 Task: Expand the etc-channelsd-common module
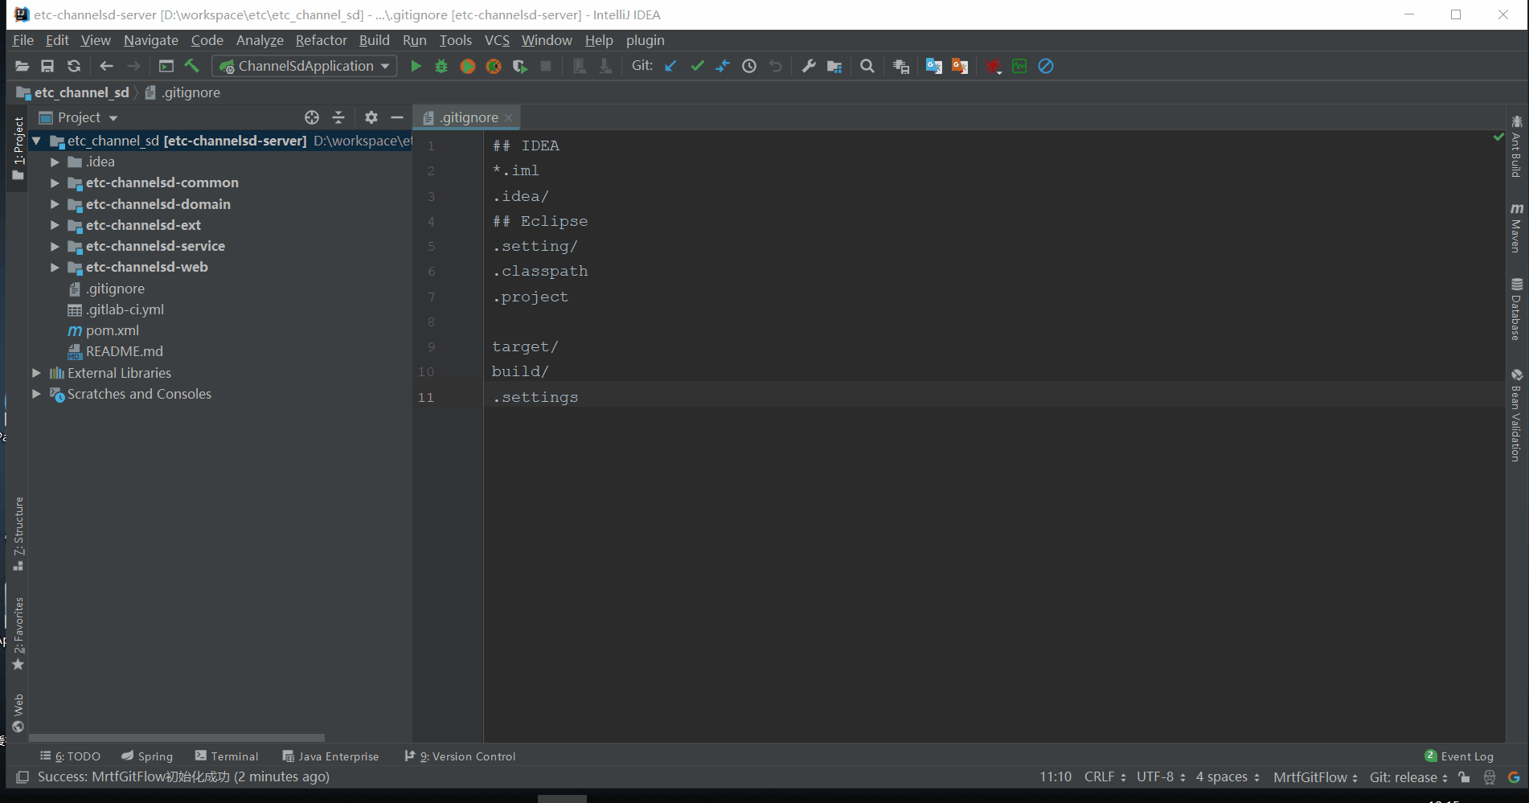click(x=55, y=183)
